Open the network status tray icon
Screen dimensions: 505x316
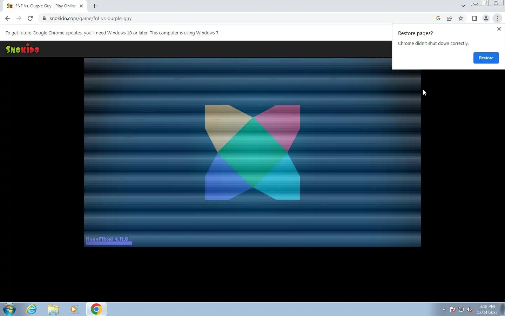[461, 309]
